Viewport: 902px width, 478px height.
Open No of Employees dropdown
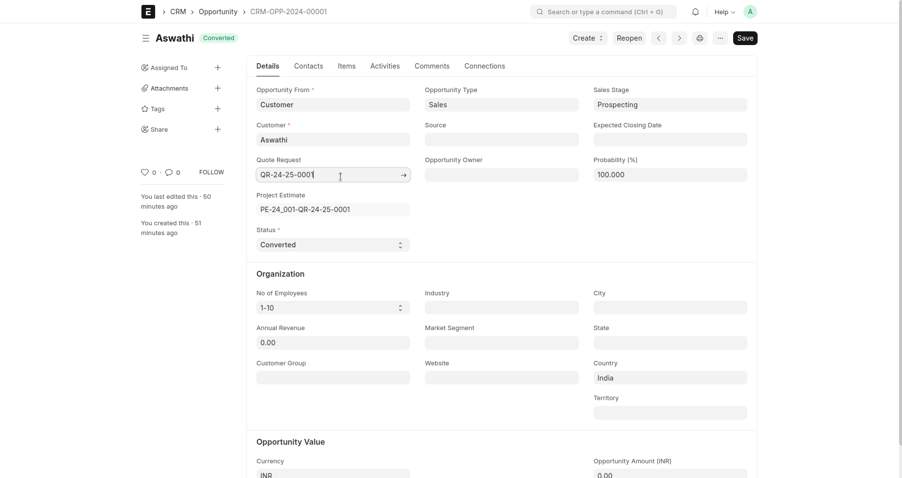pyautogui.click(x=333, y=308)
